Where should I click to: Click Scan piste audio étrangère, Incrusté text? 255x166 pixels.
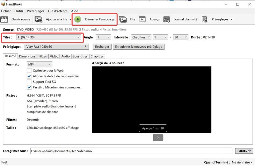pyautogui.click(x=51, y=107)
